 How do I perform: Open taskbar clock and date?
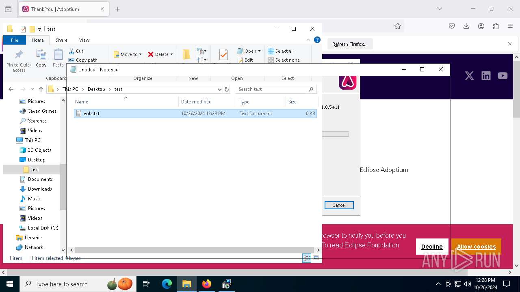[485, 284]
